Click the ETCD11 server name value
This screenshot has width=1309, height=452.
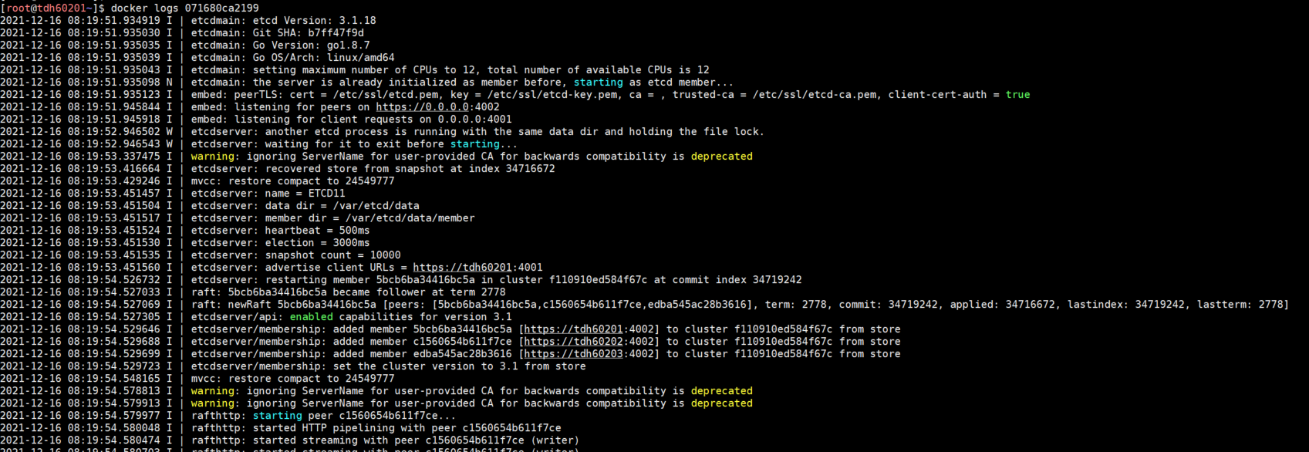tap(326, 194)
